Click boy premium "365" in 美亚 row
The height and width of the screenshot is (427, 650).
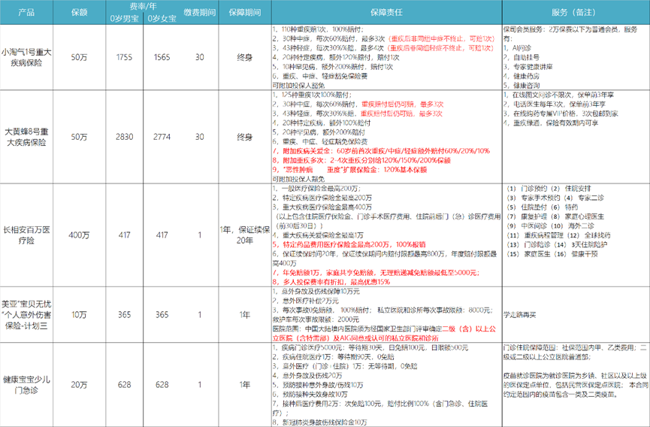point(124,315)
